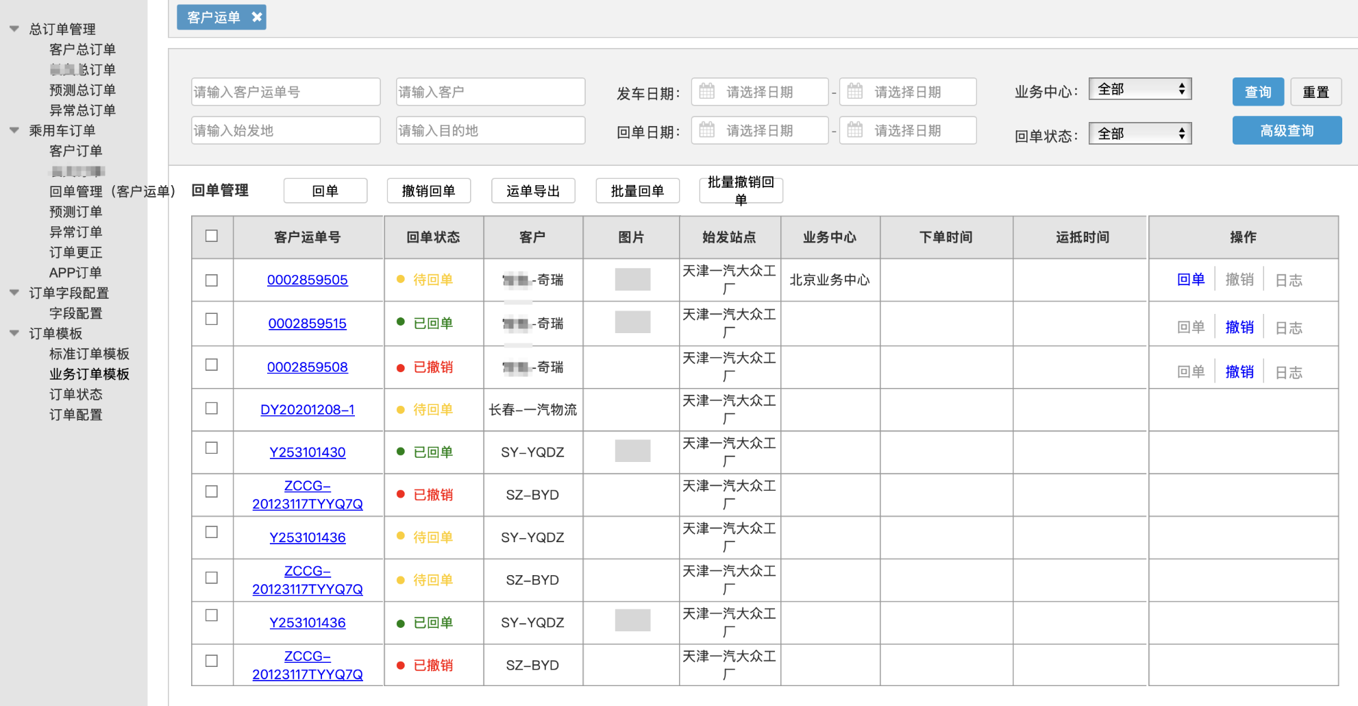1358x706 pixels.
Task: Toggle the select-all checkbox in table header
Action: pyautogui.click(x=212, y=236)
